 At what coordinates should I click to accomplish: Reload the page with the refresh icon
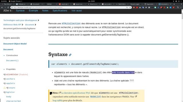[x=8, y=7]
